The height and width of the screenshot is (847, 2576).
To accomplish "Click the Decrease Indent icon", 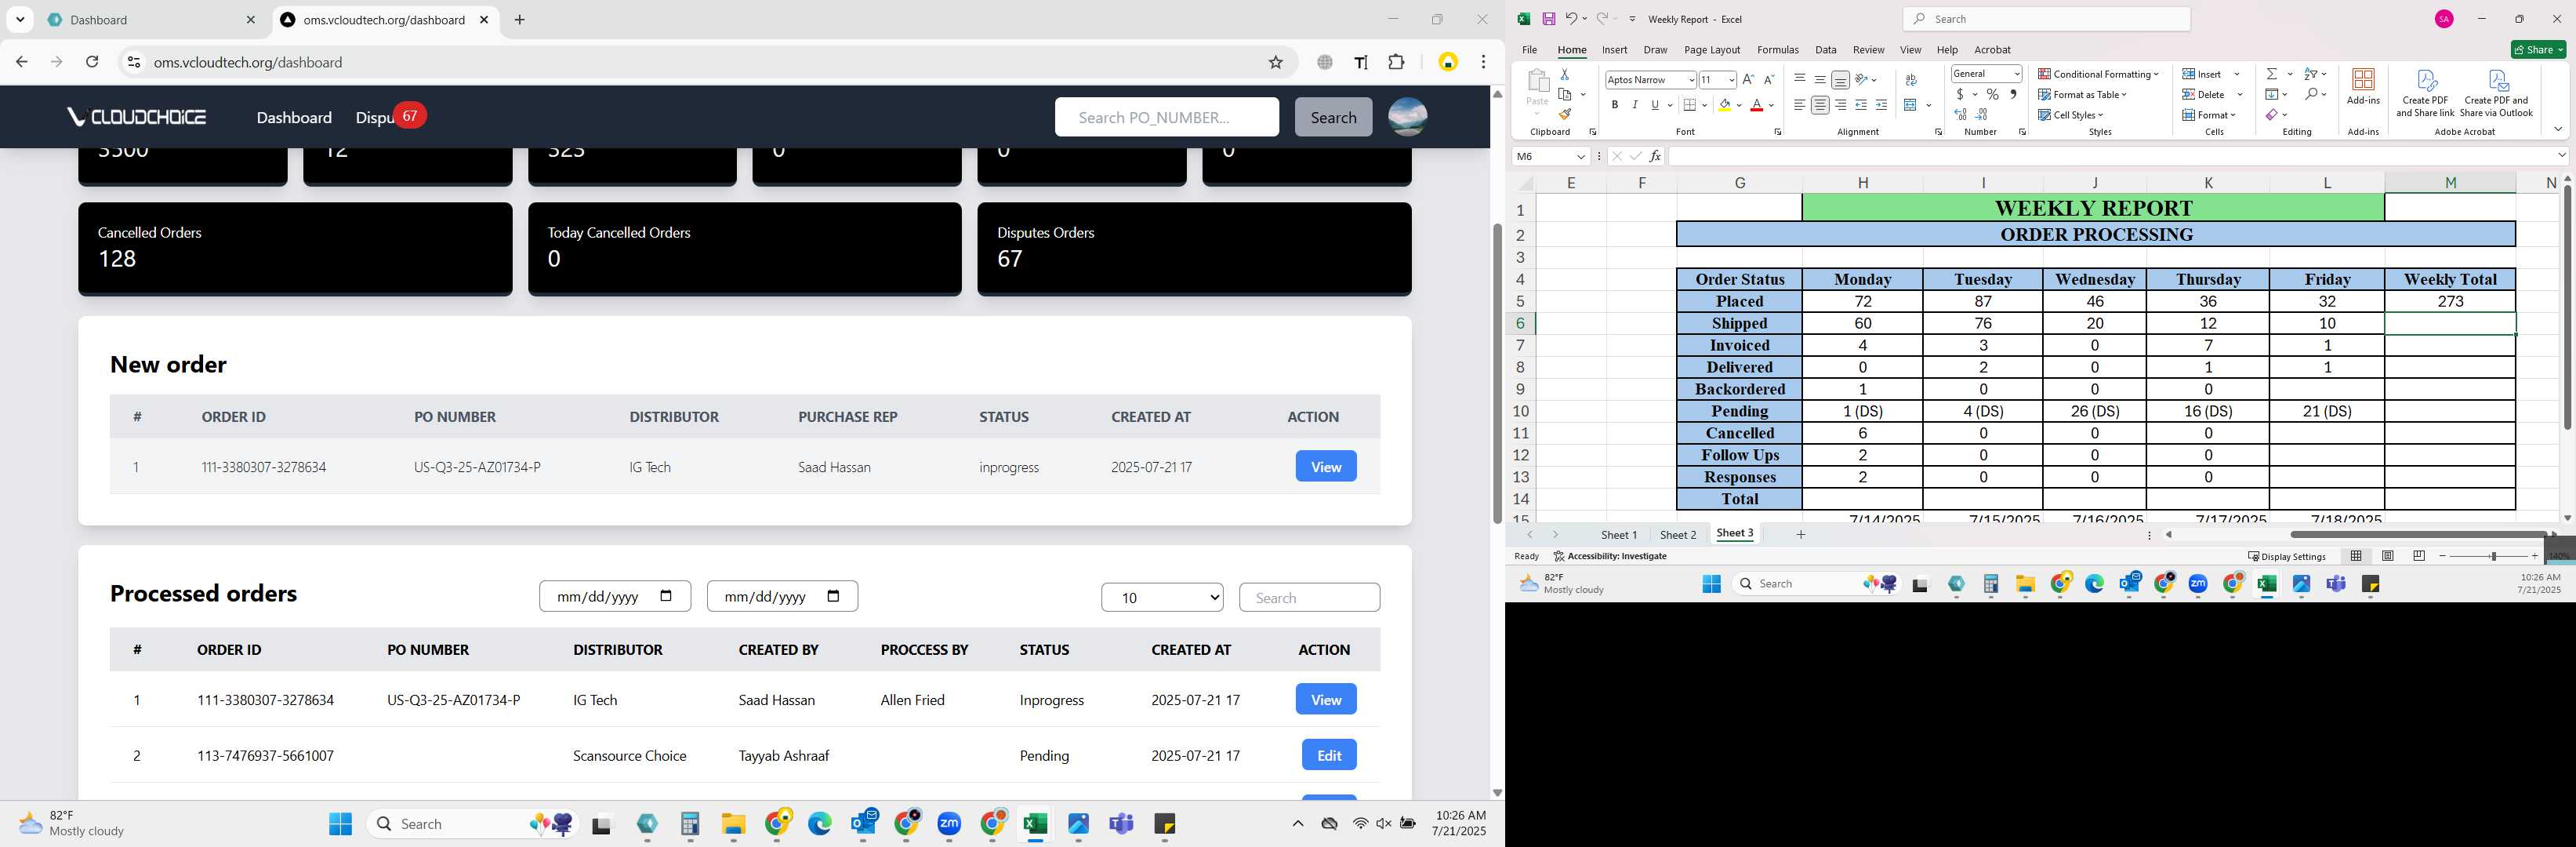I will pyautogui.click(x=1861, y=105).
